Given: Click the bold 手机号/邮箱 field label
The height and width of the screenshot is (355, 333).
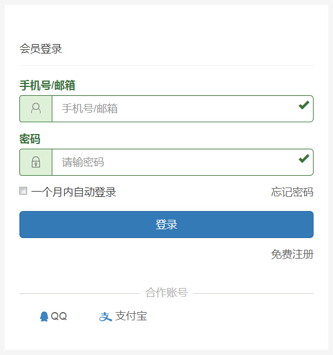Looking at the screenshot, I should tap(47, 86).
